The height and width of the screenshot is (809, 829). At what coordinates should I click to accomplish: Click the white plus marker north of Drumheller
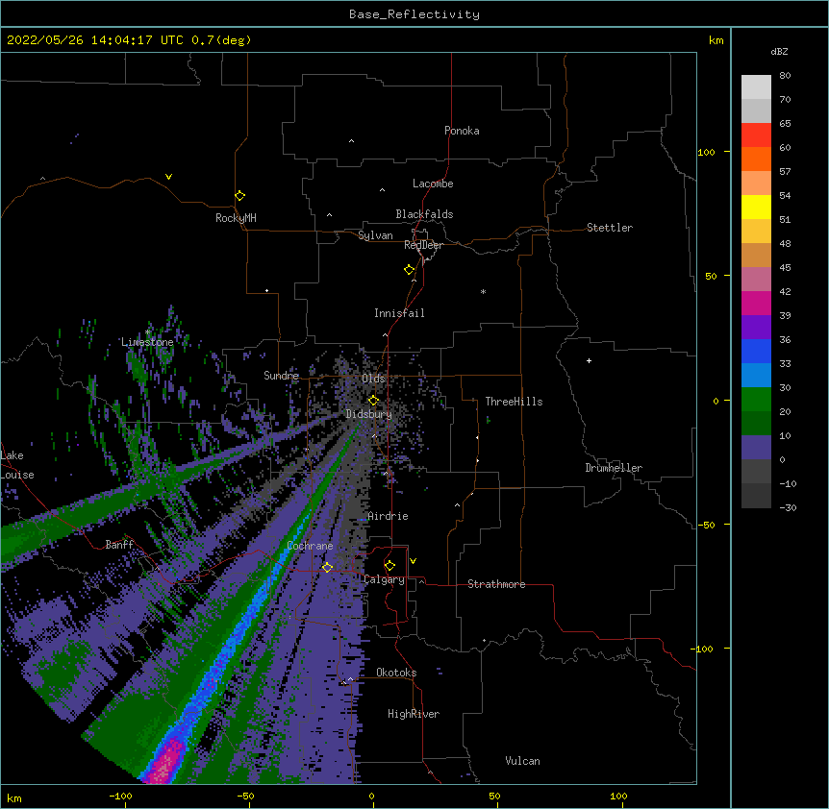(589, 360)
